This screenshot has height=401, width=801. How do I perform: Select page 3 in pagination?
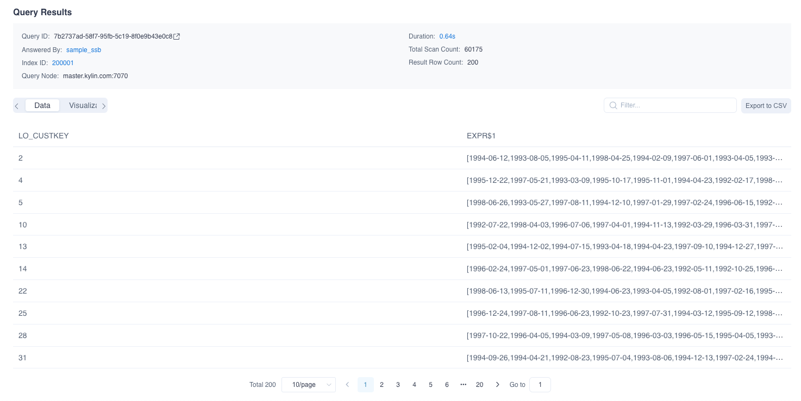click(x=398, y=385)
